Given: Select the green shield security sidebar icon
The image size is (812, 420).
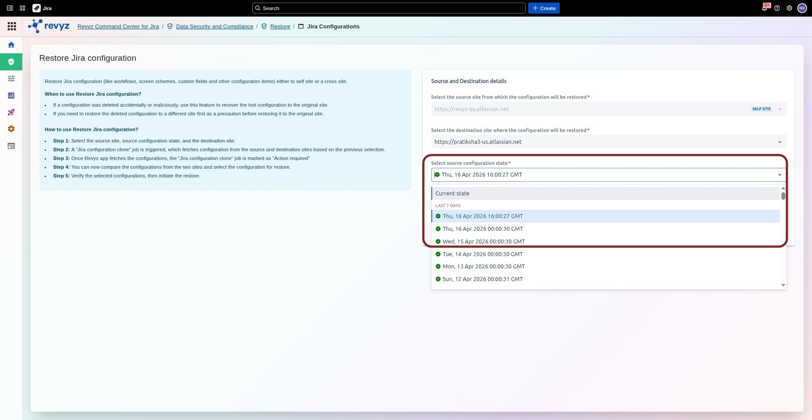Looking at the screenshot, I should pyautogui.click(x=11, y=62).
